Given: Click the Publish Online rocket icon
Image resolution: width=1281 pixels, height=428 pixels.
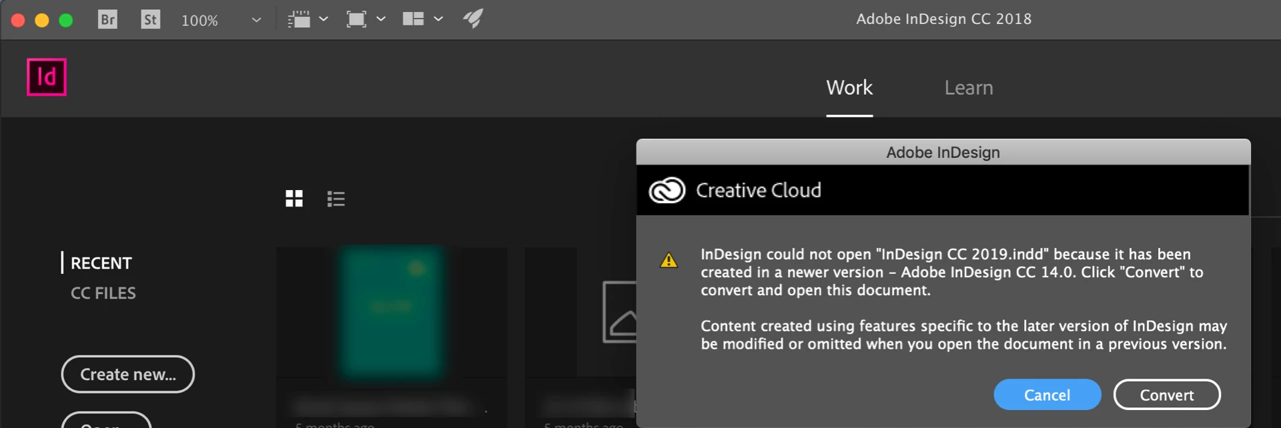Looking at the screenshot, I should tap(473, 19).
